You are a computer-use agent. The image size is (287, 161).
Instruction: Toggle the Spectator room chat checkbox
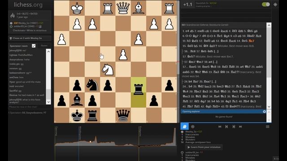(x=34, y=46)
